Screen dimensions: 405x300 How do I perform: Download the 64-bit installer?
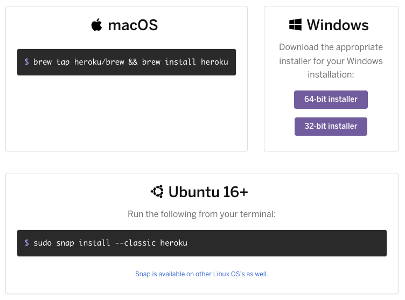[x=331, y=100]
